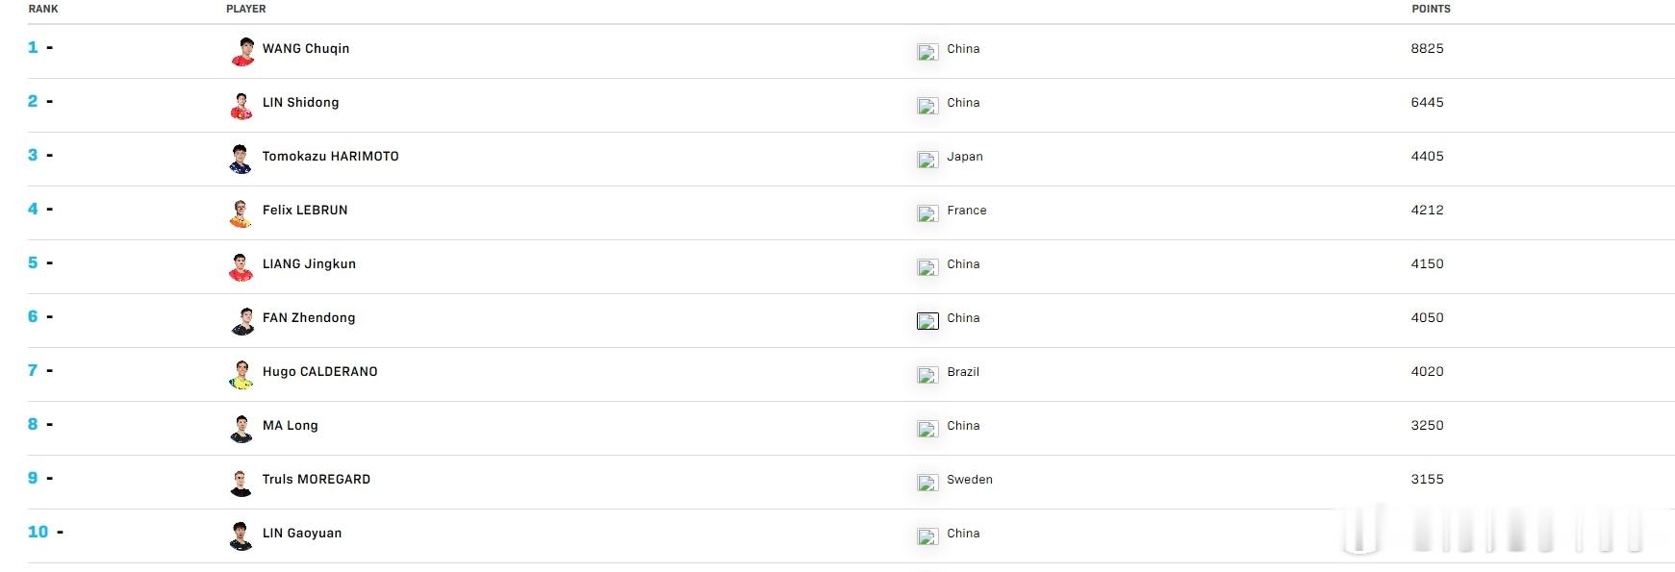
Task: Click the Sweden flag image icon
Action: point(927,483)
